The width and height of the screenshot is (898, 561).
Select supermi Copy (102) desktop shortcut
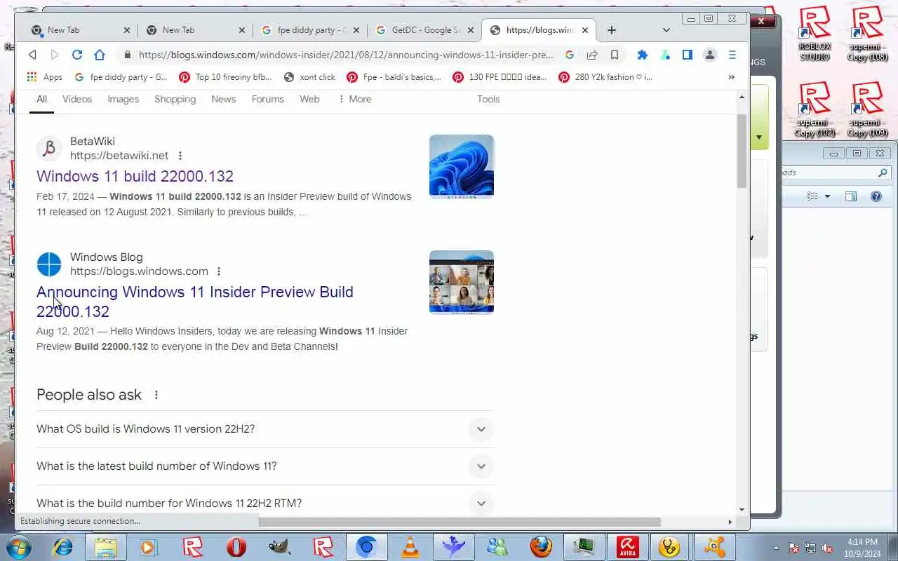[x=815, y=109]
